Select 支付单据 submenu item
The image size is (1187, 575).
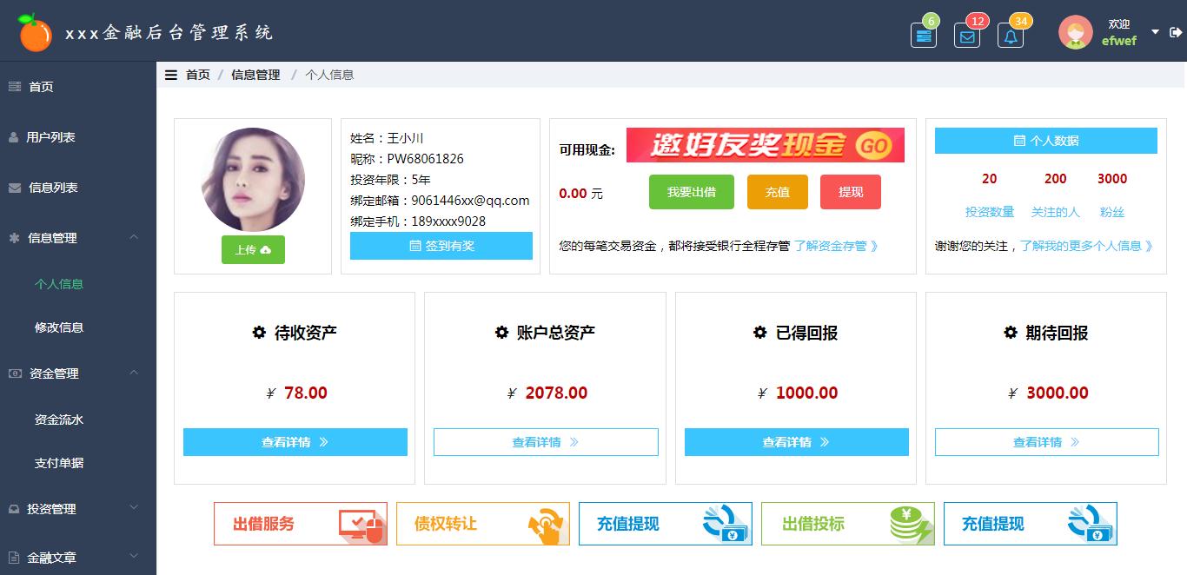click(x=59, y=463)
